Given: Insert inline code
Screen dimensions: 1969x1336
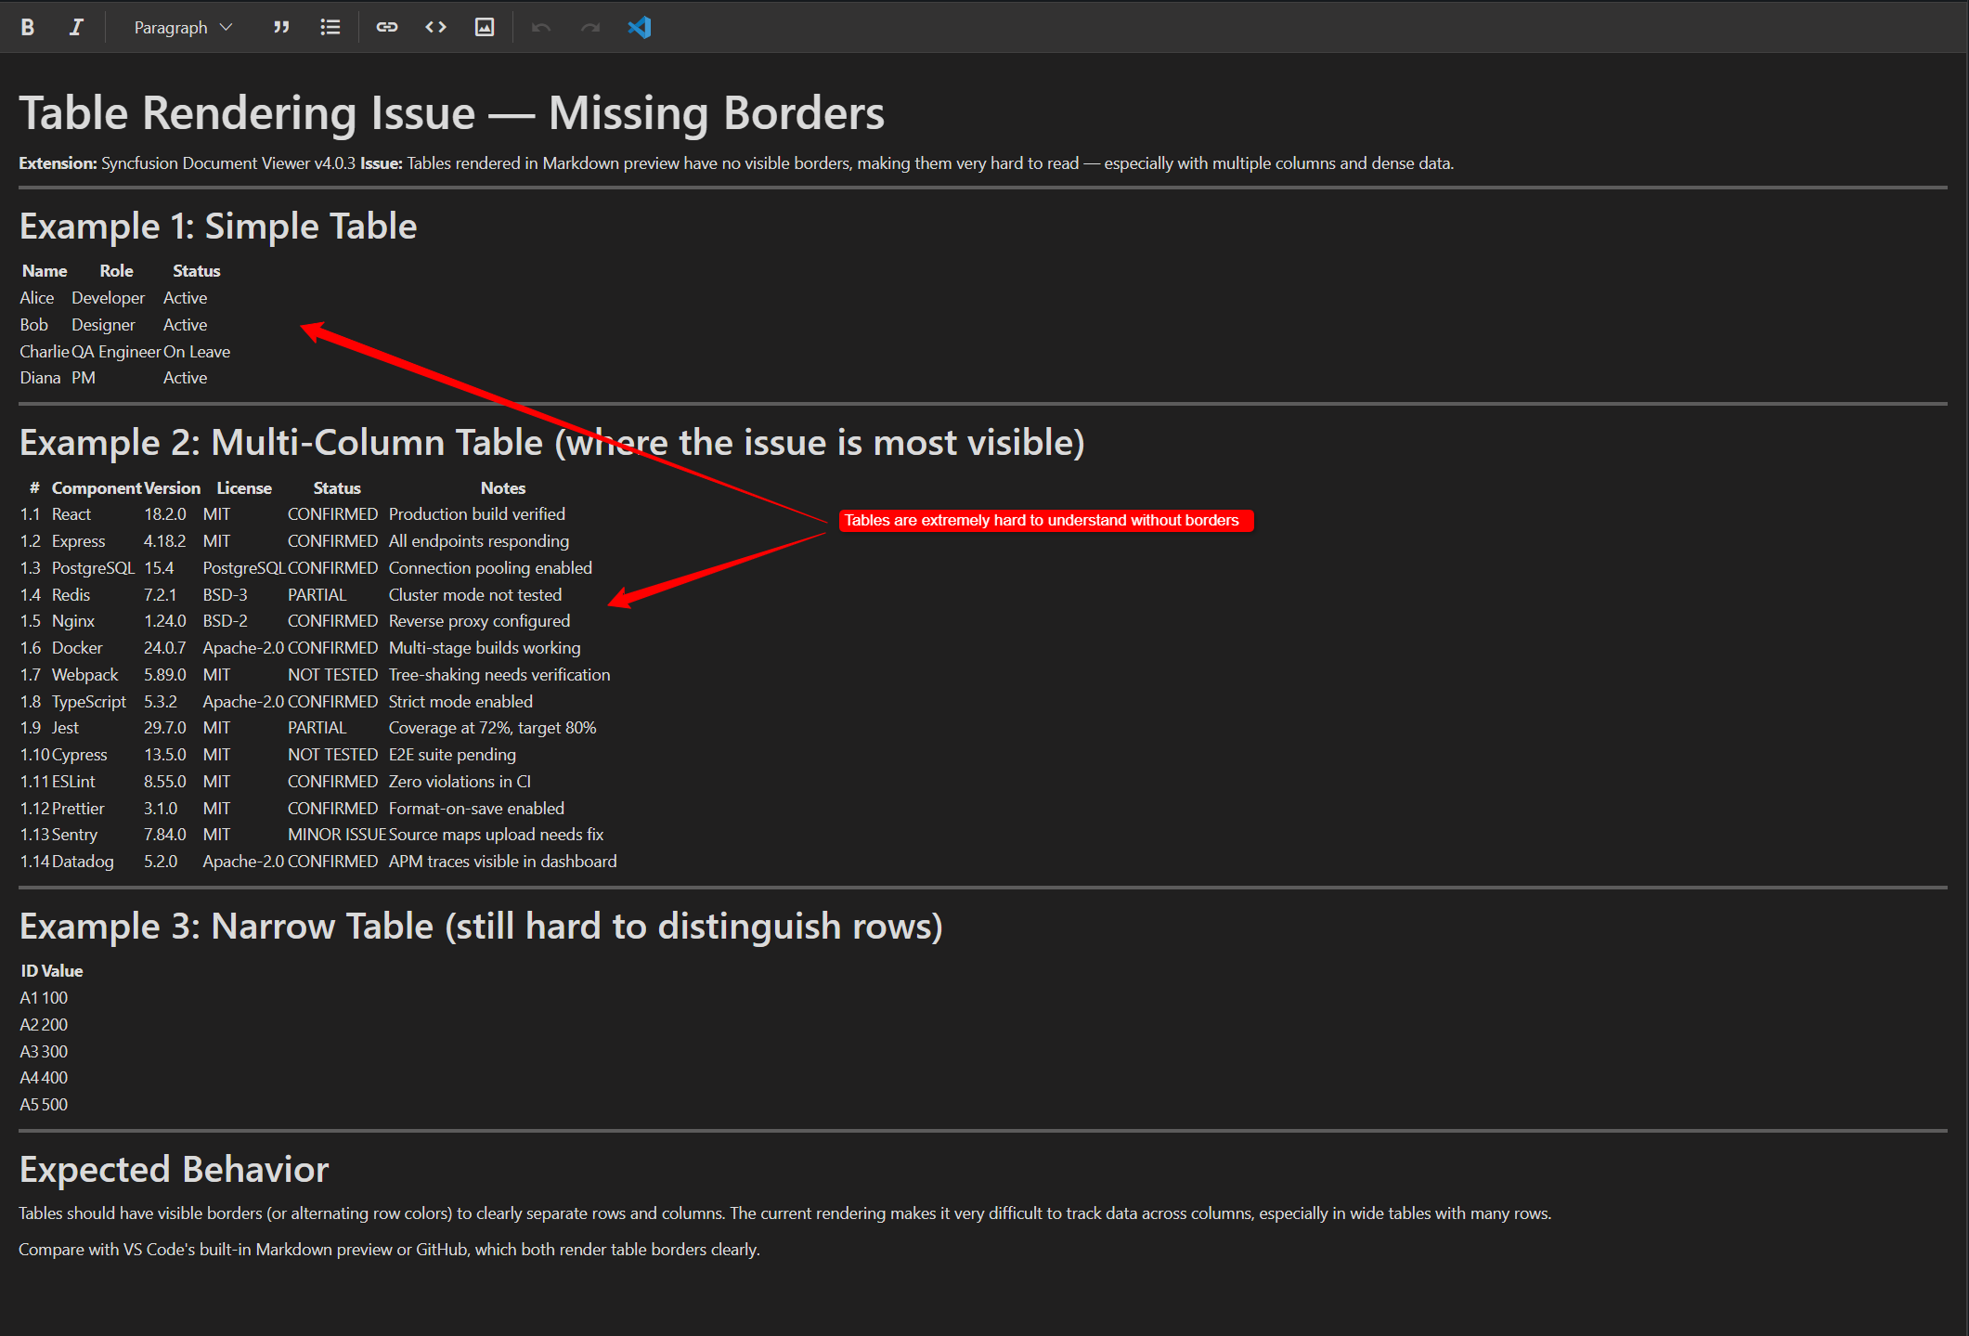Looking at the screenshot, I should pos(435,27).
